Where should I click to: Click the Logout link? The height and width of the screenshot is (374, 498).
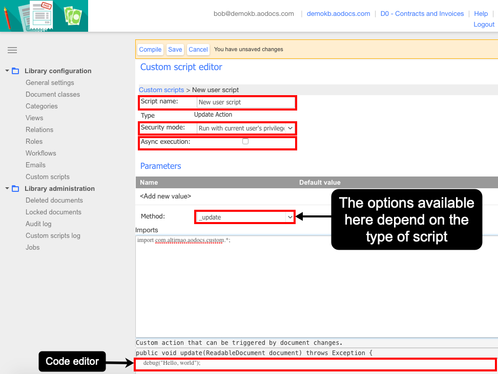(x=484, y=25)
